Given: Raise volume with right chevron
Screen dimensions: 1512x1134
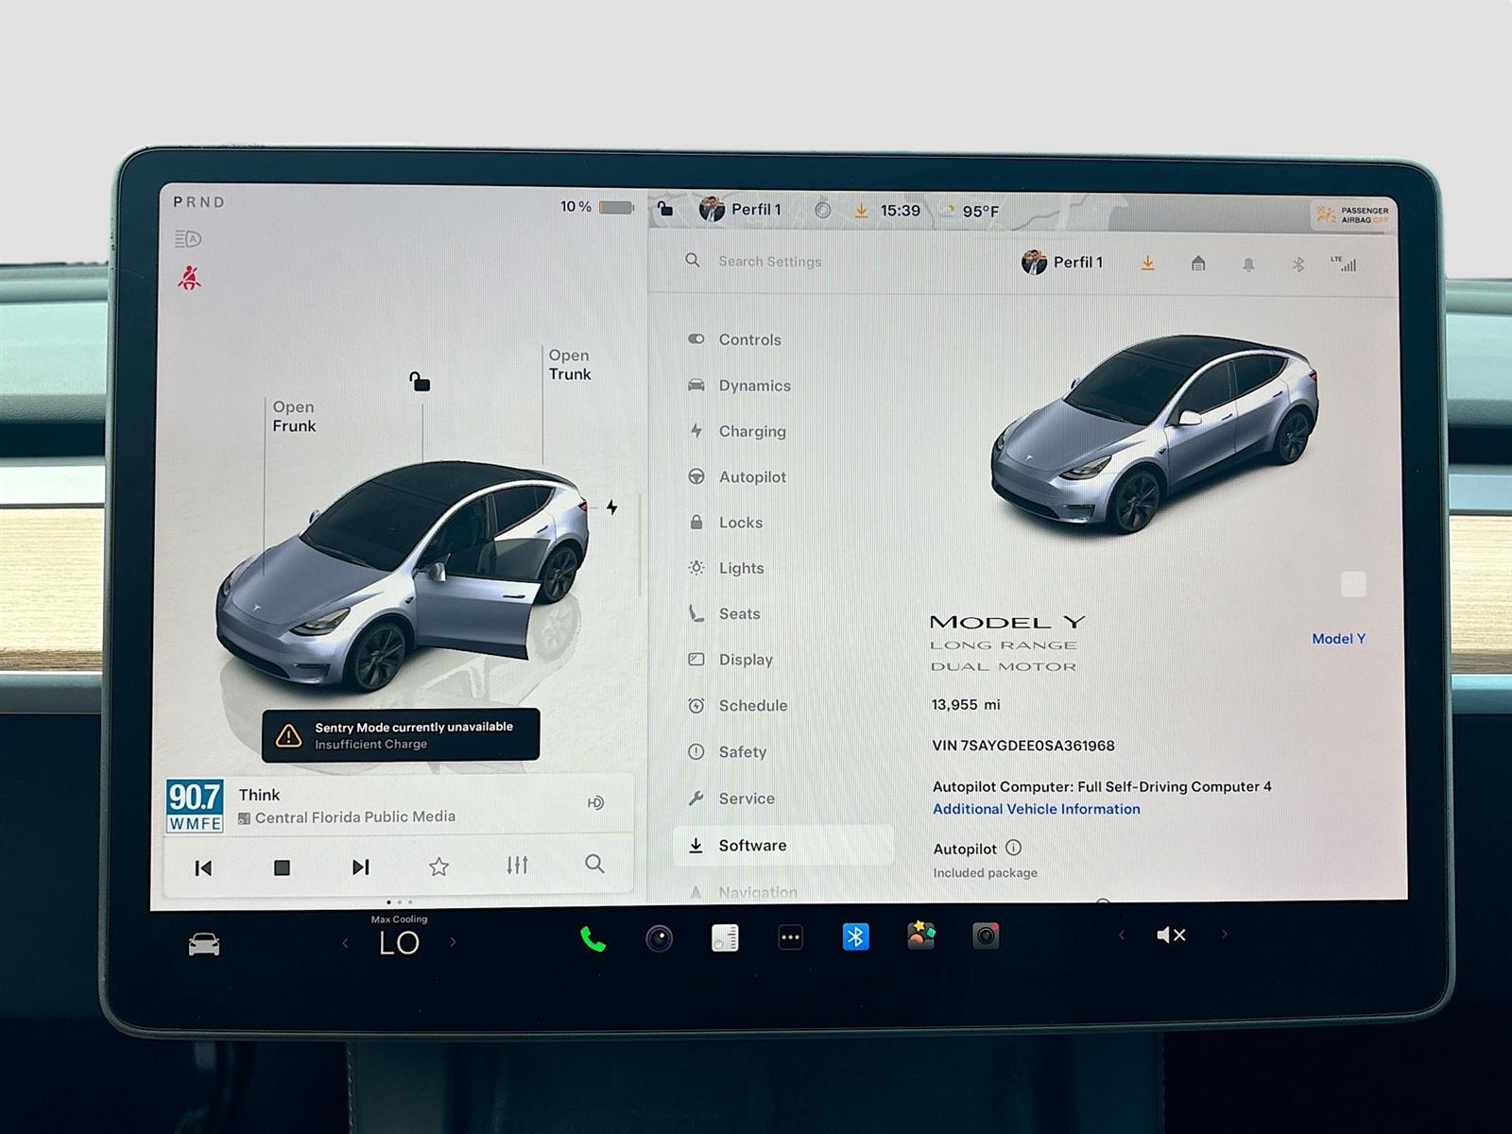Looking at the screenshot, I should [1225, 934].
